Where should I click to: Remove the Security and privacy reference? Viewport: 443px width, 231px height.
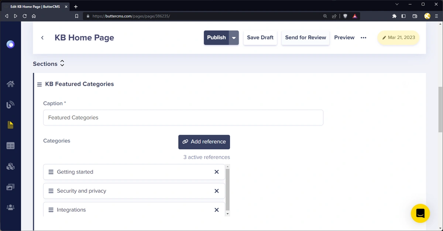[x=217, y=191]
